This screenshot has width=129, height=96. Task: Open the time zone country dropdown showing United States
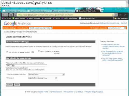click(46, 74)
